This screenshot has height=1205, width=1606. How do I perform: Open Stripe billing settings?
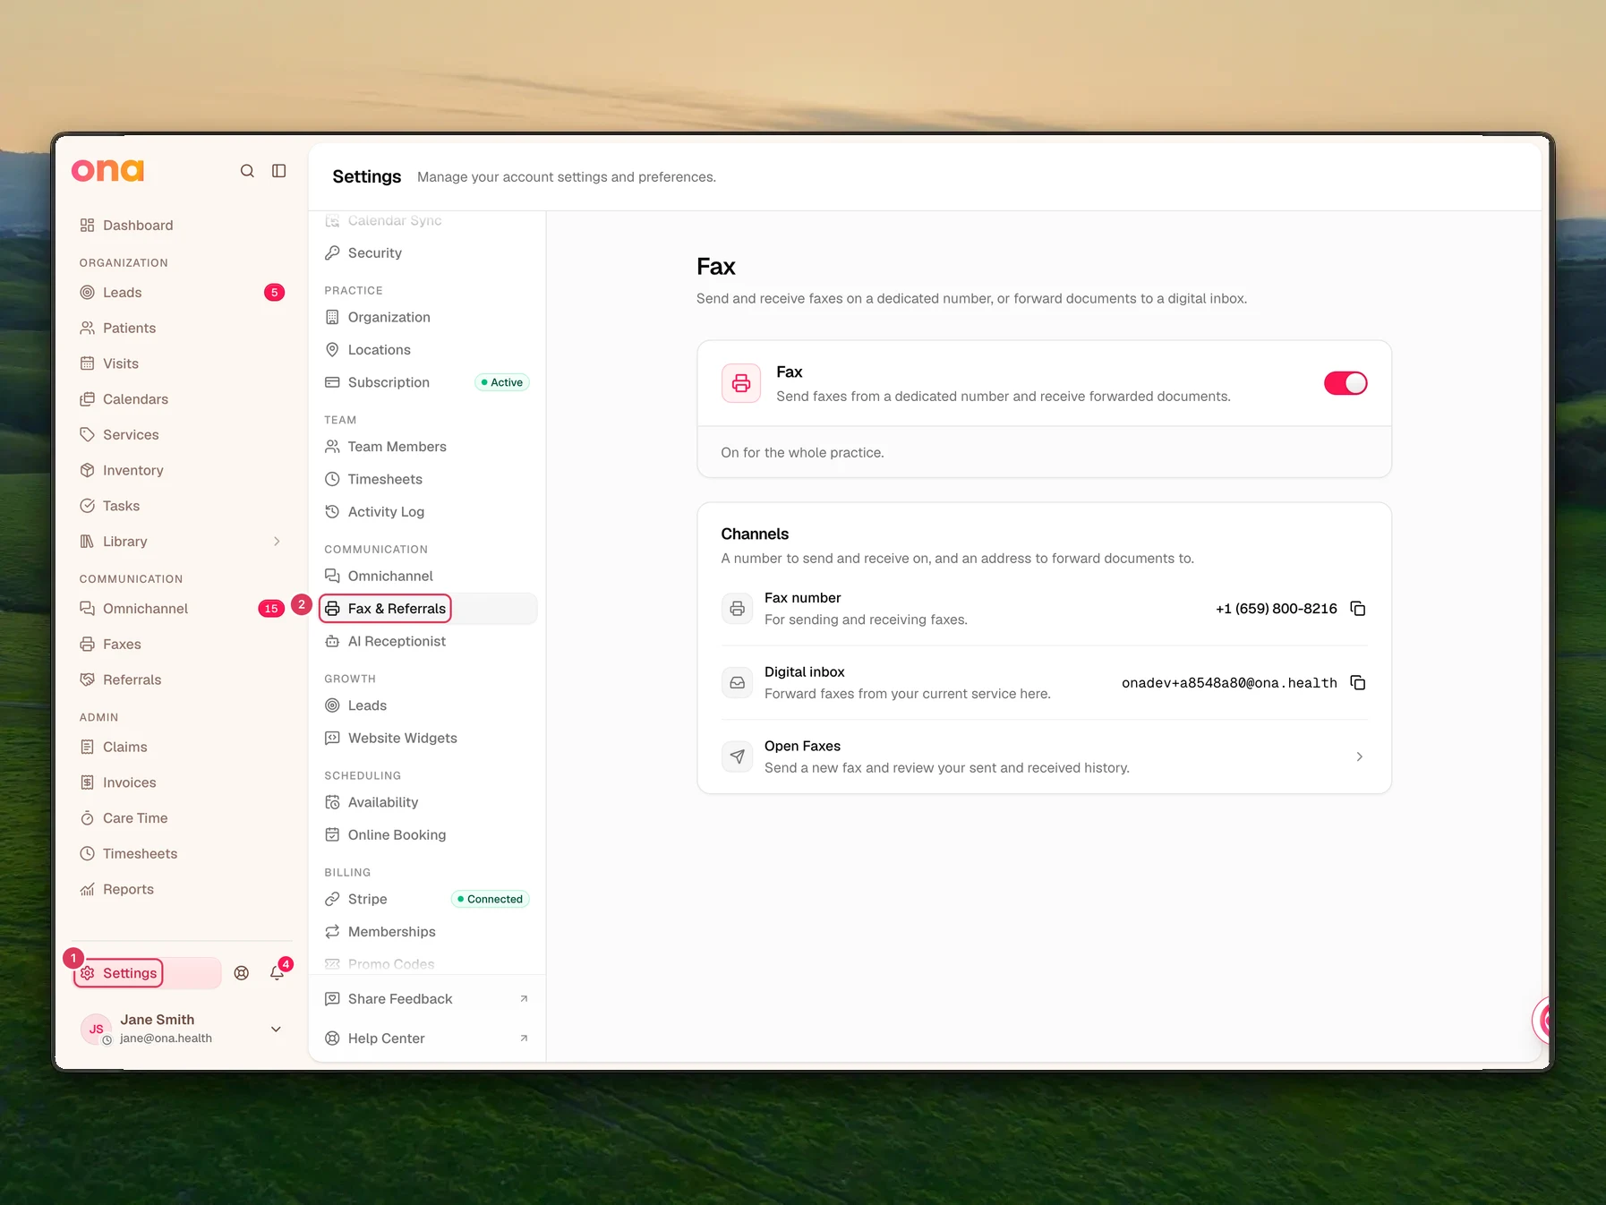tap(427, 899)
